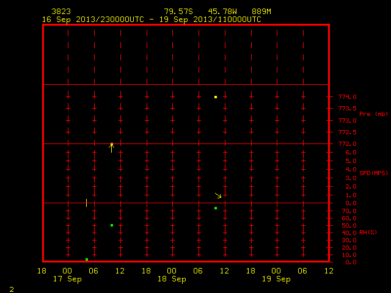Click the RH(%) axis label
This screenshot has width=391, height=293.
point(368,233)
